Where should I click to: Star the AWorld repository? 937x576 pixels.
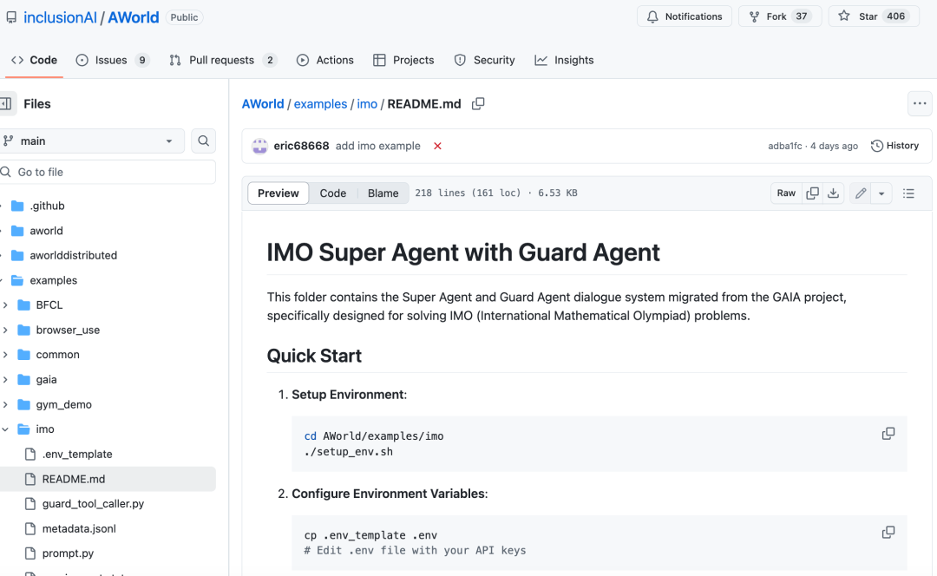[874, 16]
